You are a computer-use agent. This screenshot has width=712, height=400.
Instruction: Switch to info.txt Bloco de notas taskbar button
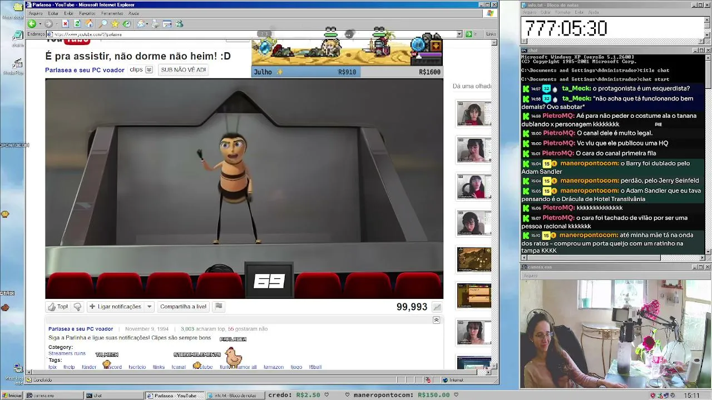coord(236,396)
